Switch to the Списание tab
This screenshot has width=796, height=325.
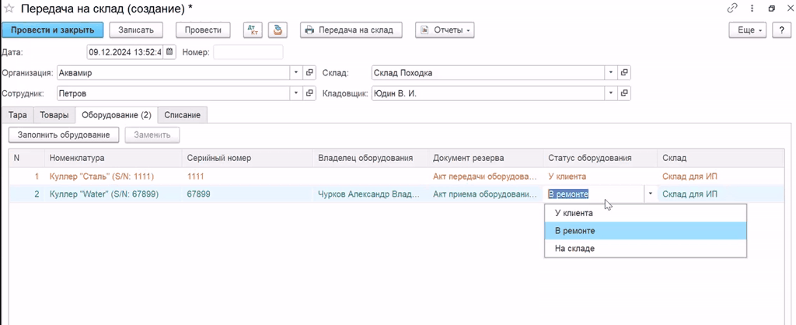point(182,115)
